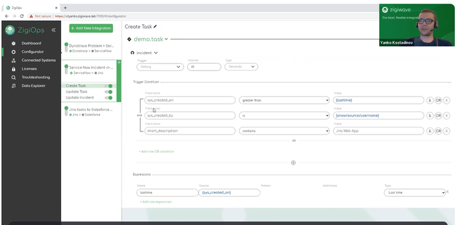
Task: Toggle the Service Now Incident integration switch
Action: (67, 69)
